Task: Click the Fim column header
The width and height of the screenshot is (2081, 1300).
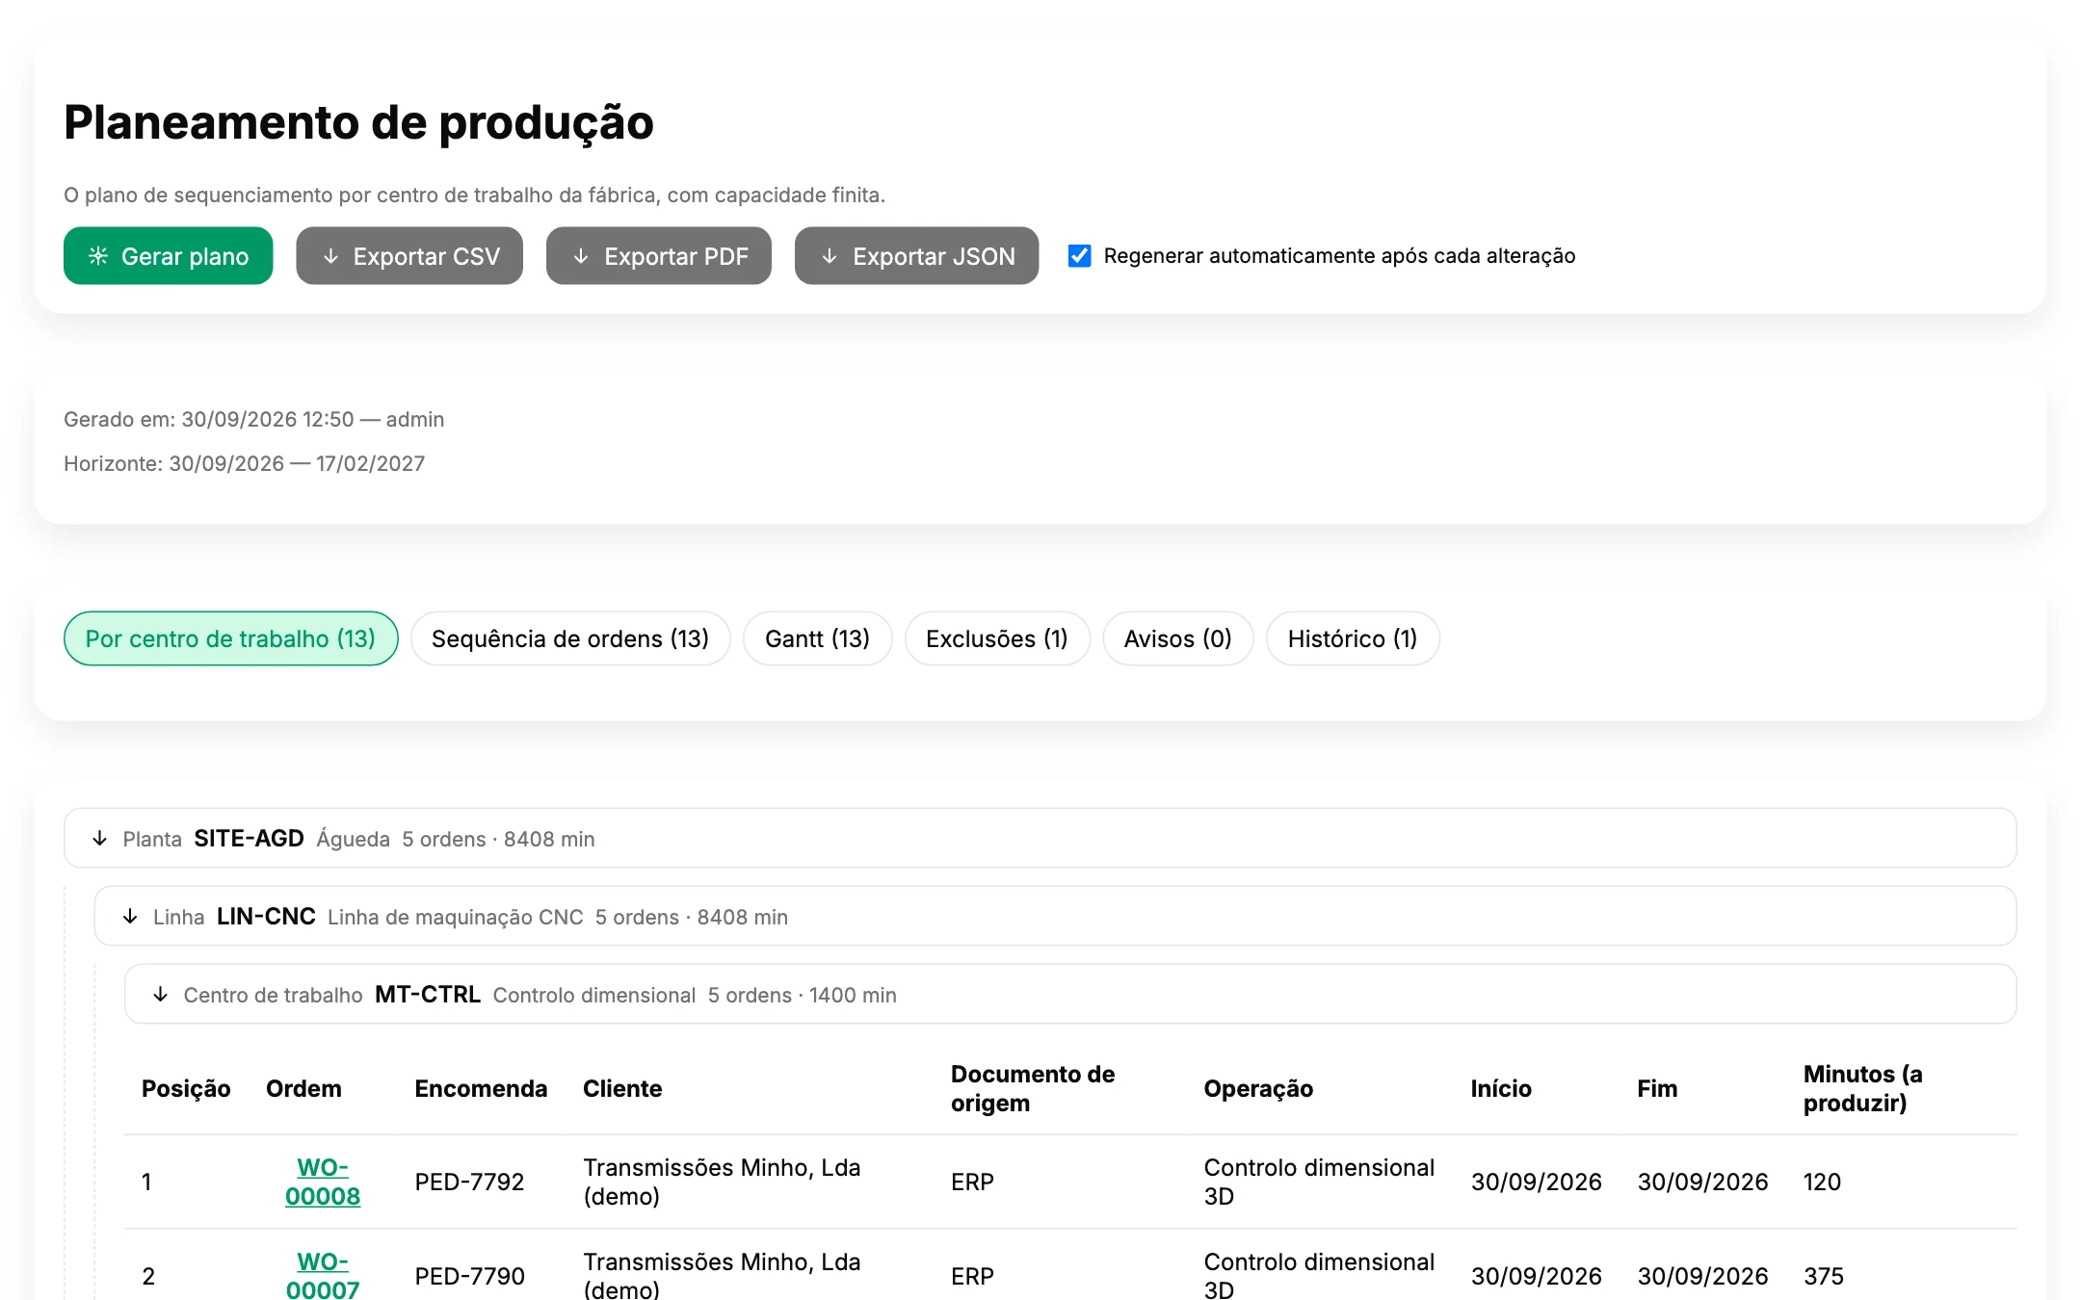Action: [x=1657, y=1089]
